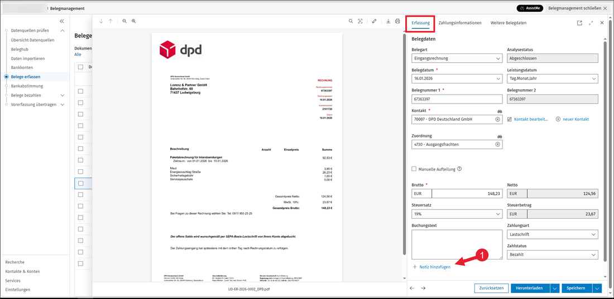The width and height of the screenshot is (614, 299).
Task: Click the plus icon of neuer Kontakt
Action: pyautogui.click(x=558, y=119)
